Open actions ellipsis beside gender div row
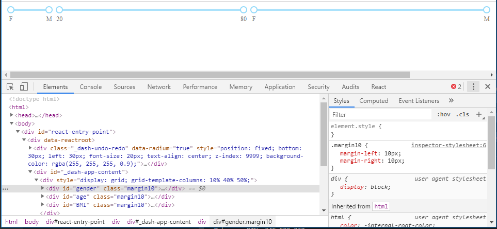This screenshot has width=497, height=229. coord(5,189)
